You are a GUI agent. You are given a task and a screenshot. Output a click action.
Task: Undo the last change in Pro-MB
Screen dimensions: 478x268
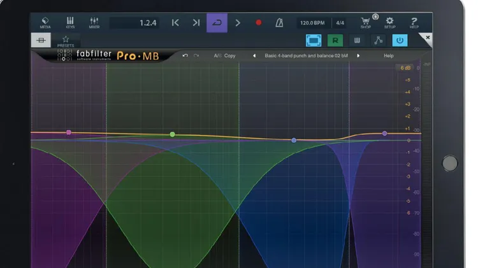185,55
